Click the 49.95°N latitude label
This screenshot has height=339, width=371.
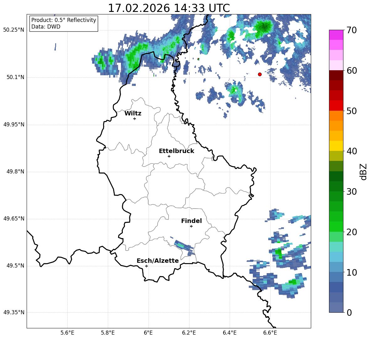coord(14,125)
